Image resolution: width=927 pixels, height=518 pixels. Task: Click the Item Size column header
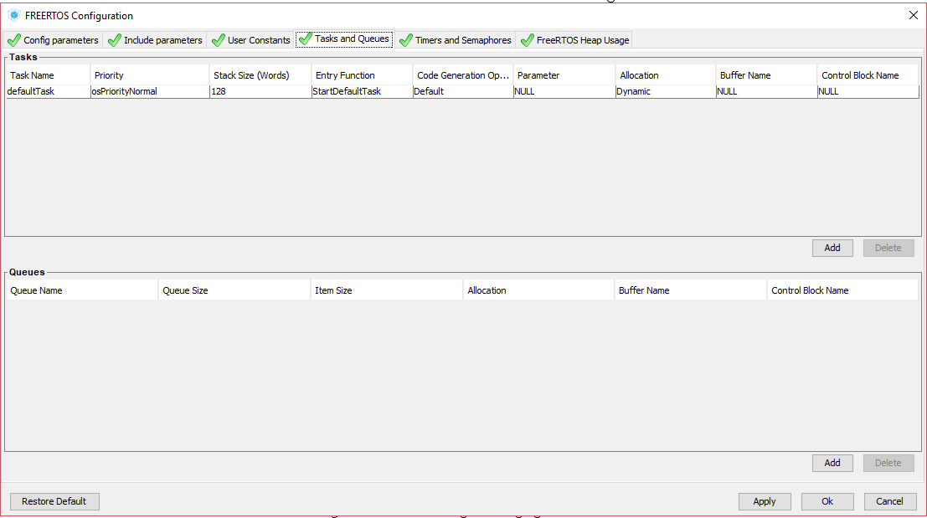(387, 290)
